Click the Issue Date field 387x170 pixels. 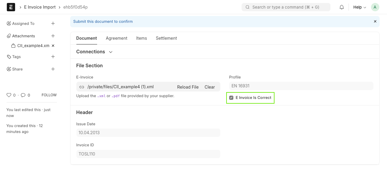point(148,133)
